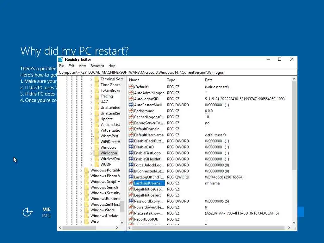
Task: Expand the Terminal Se... tree node
Action: 91,79
